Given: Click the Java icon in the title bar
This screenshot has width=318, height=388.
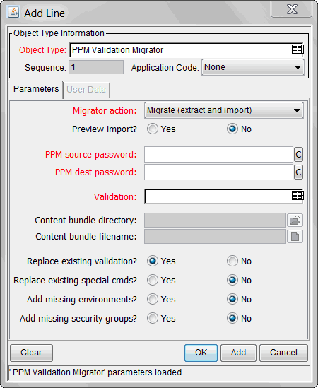Looking at the screenshot, I should pyautogui.click(x=13, y=12).
